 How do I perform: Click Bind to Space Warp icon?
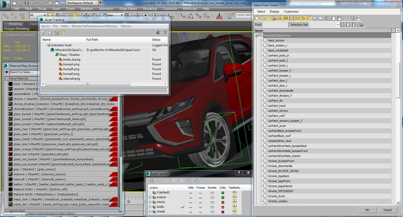pyautogui.click(x=22, y=16)
